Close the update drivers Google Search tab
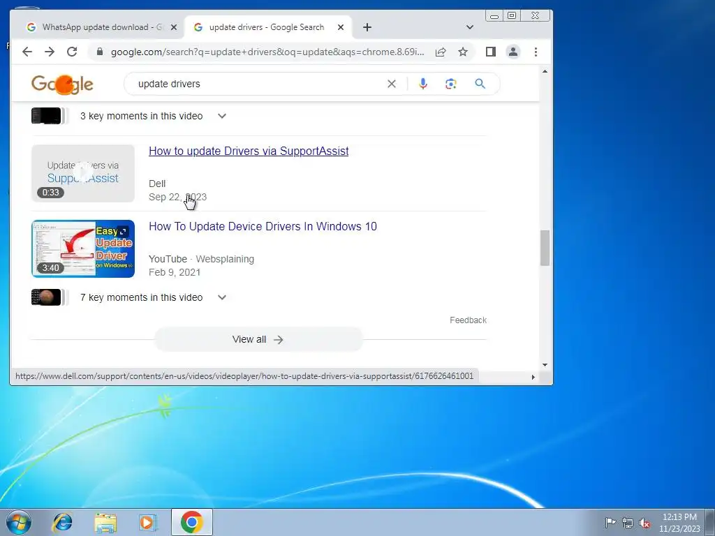 (x=341, y=27)
